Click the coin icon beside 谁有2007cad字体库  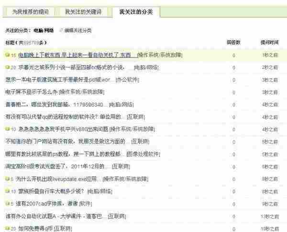[x=7, y=204]
